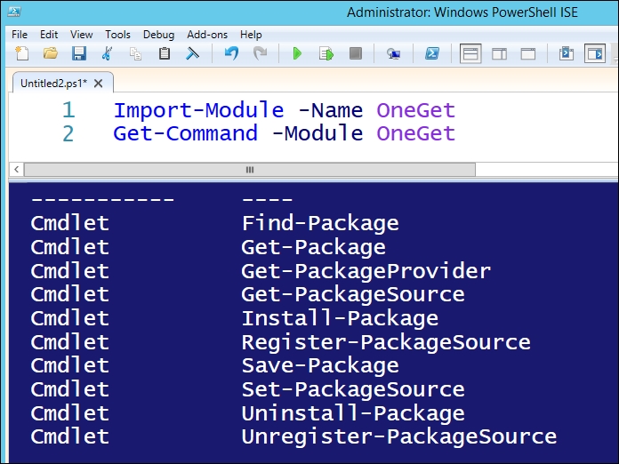Click the horizontal scrollbar thumb

[x=250, y=170]
